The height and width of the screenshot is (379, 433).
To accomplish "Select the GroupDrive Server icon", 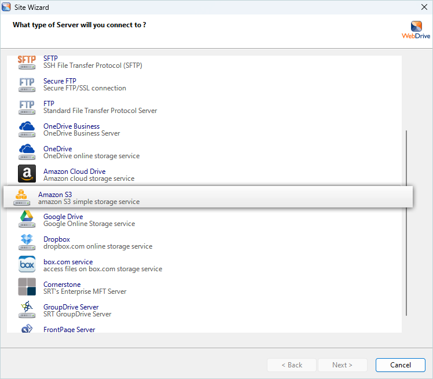I will click(x=27, y=310).
